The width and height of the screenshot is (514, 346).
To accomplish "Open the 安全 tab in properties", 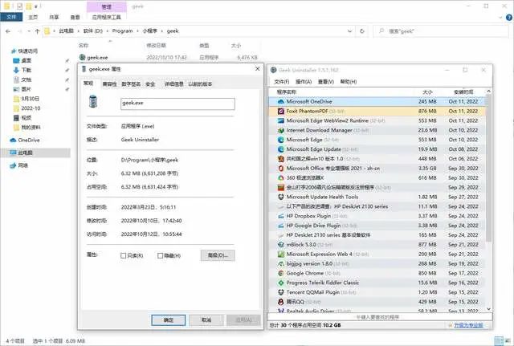I will click(150, 84).
